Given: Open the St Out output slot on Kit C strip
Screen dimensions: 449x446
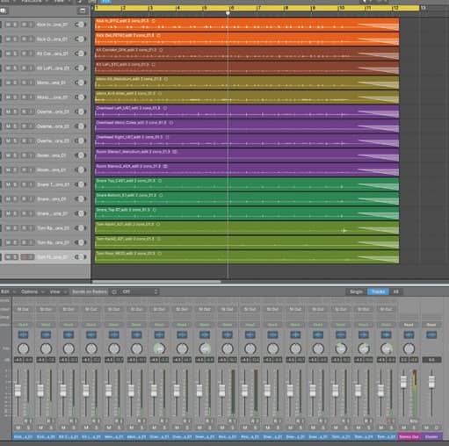Looking at the screenshot, I should click(69, 309).
